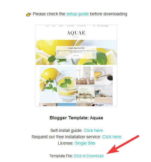Expand the Categories dropdown in the preview menu

70,26
